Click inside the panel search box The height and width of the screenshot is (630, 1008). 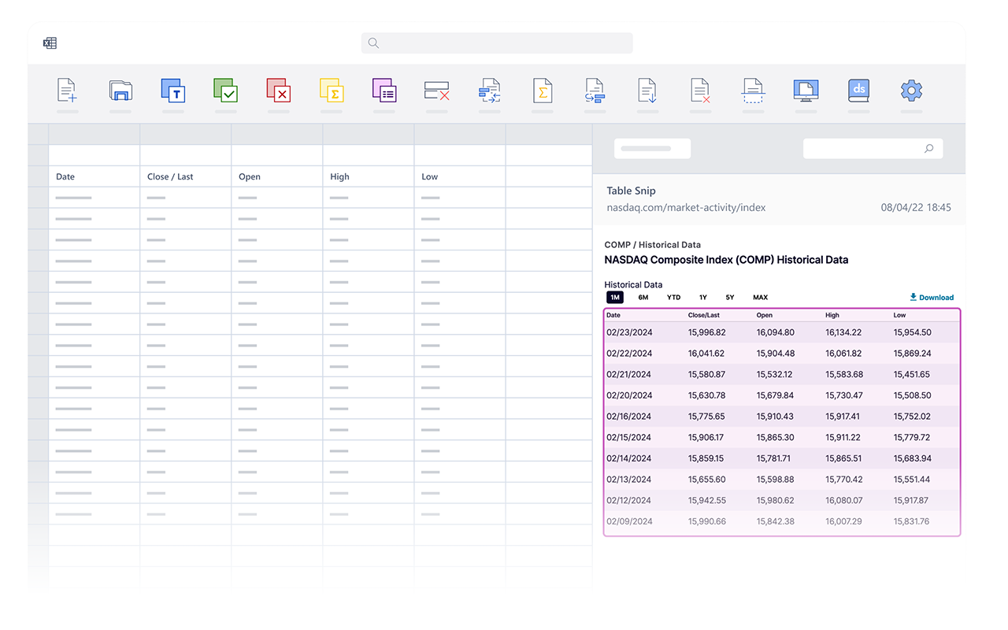coord(873,148)
